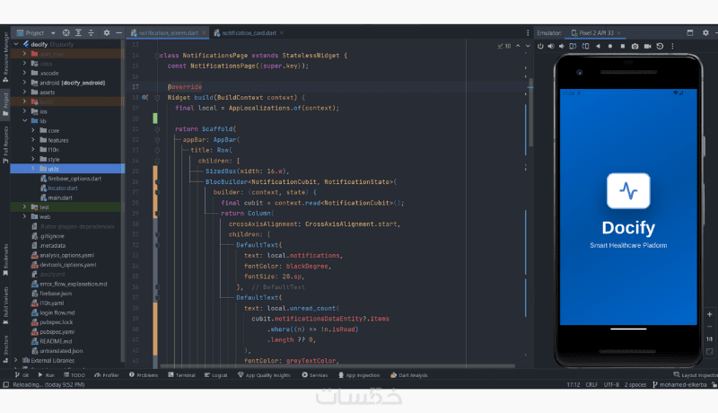The image size is (718, 413).
Task: Open the Logcat tool window
Action: point(215,375)
